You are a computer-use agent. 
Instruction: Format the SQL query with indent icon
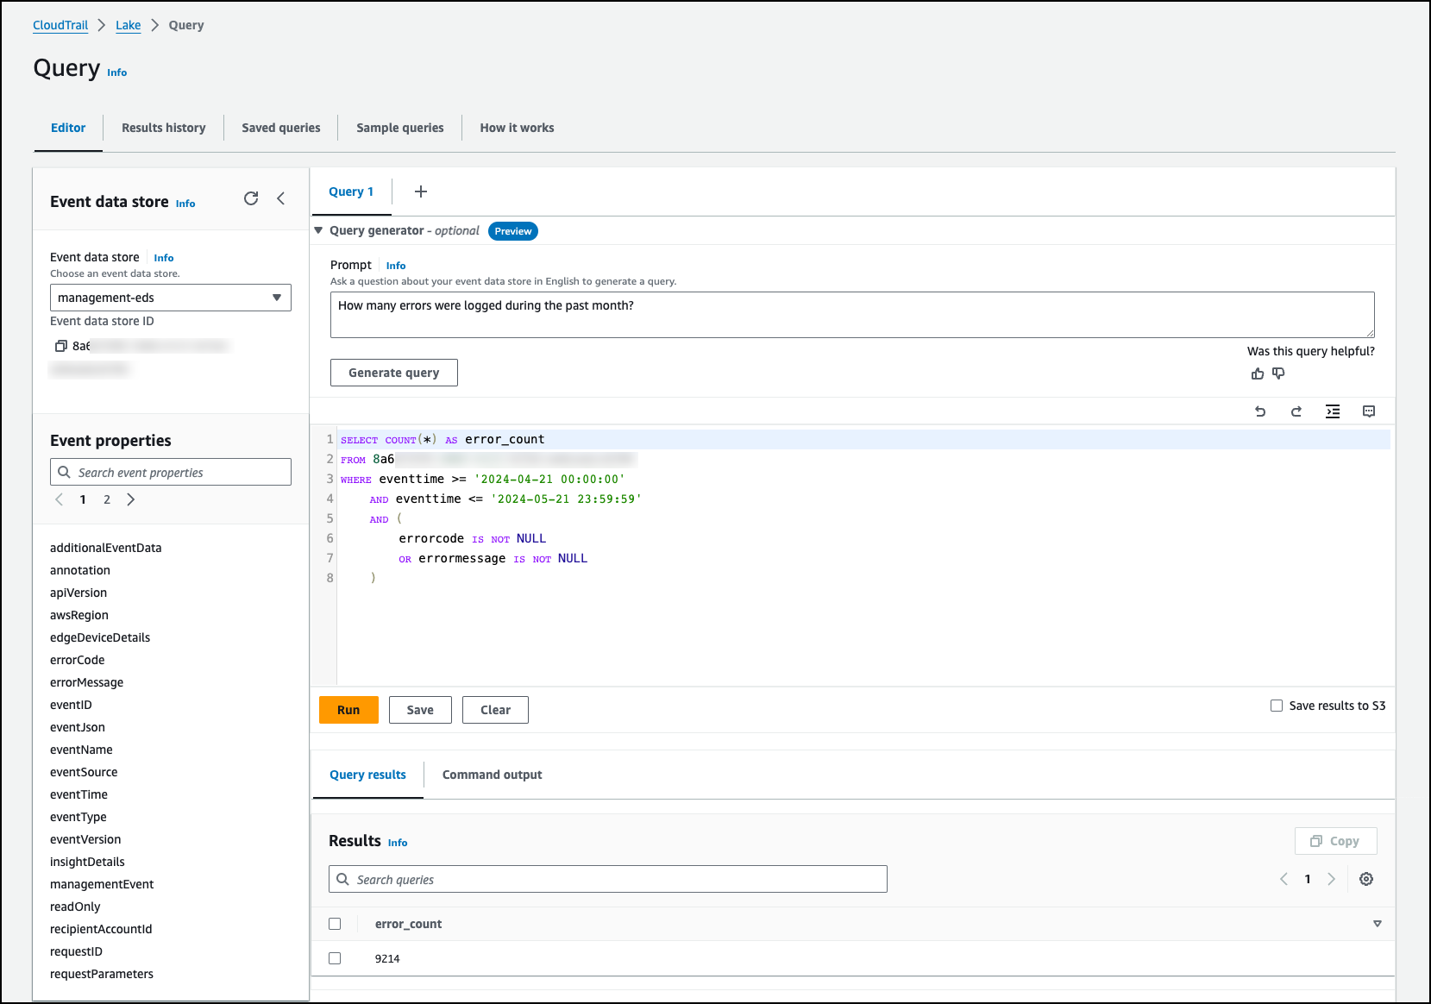pyautogui.click(x=1333, y=411)
